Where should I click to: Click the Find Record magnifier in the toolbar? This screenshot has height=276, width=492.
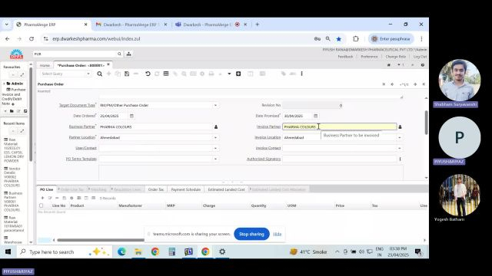[x=99, y=74]
